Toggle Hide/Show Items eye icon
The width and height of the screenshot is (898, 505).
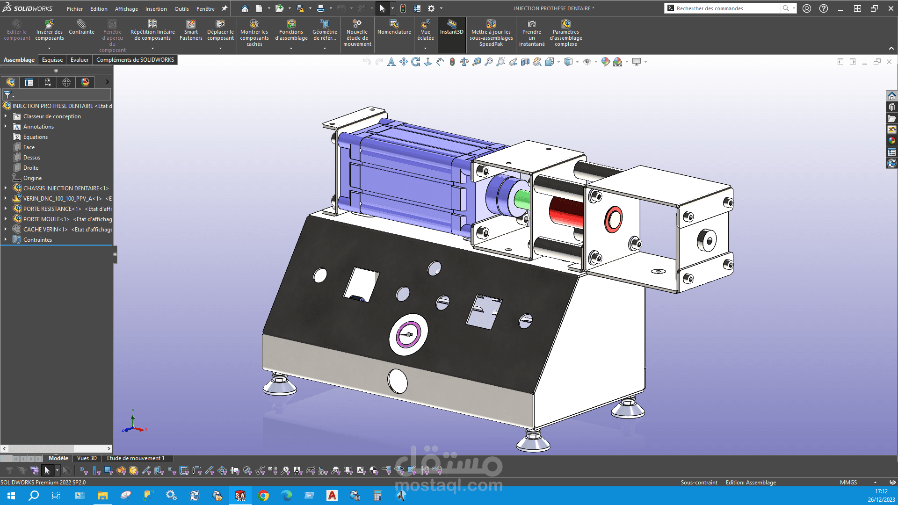587,62
